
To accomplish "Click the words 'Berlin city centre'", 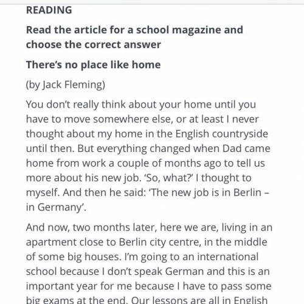I will point(159,242).
